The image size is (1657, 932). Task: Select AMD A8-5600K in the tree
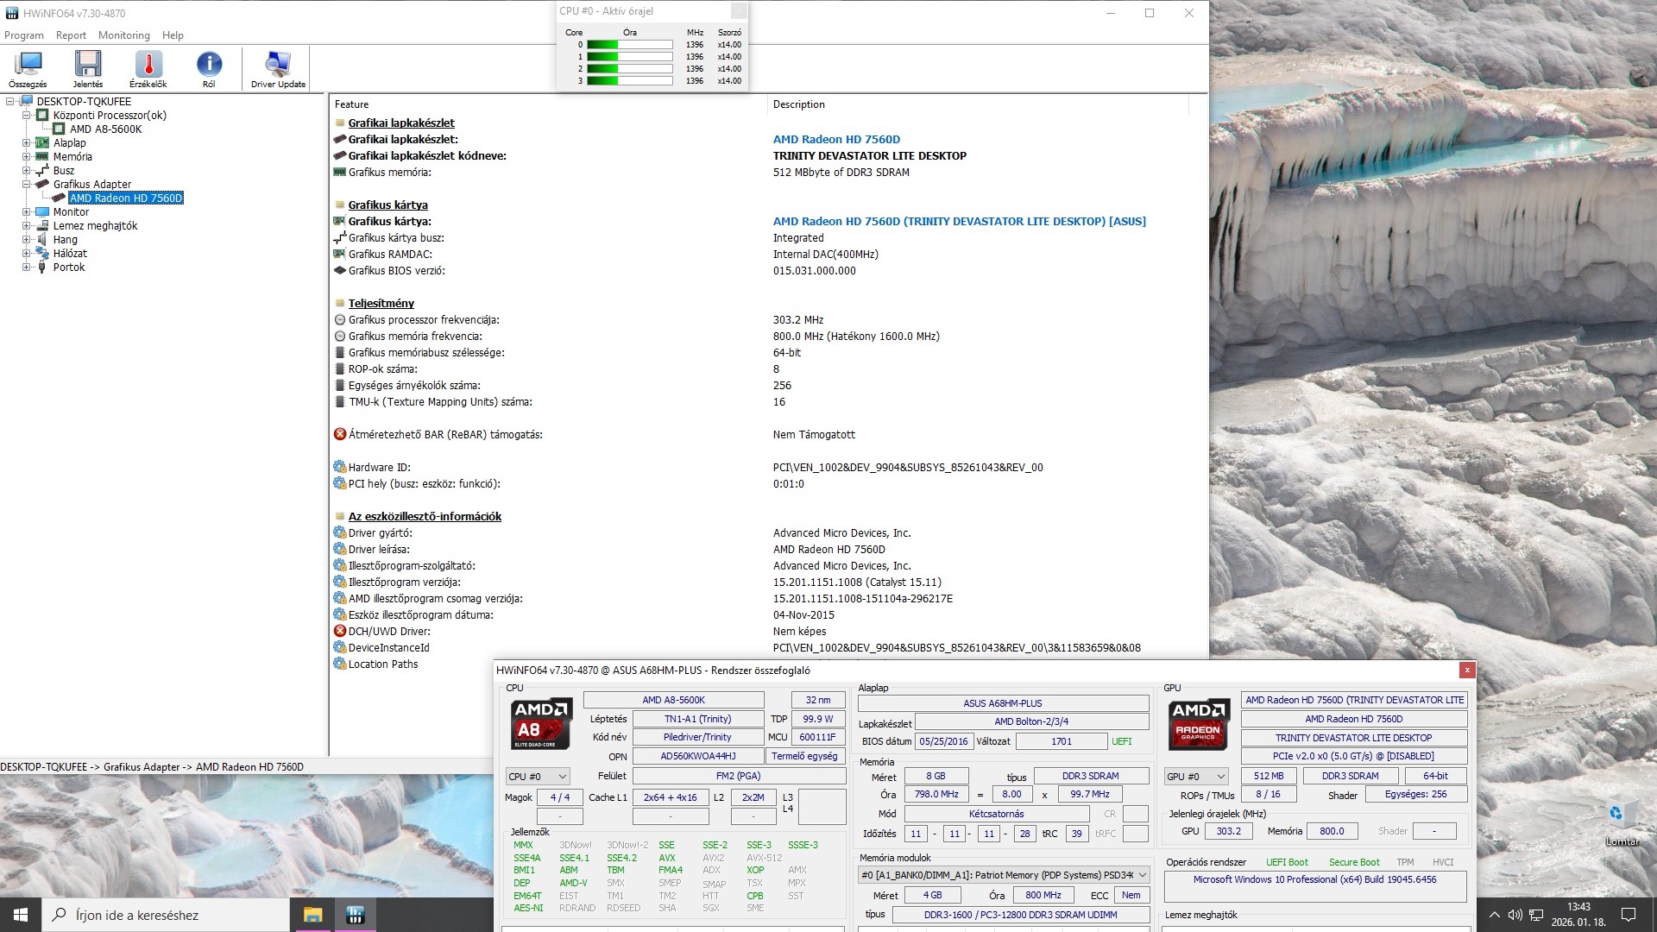coord(105,129)
